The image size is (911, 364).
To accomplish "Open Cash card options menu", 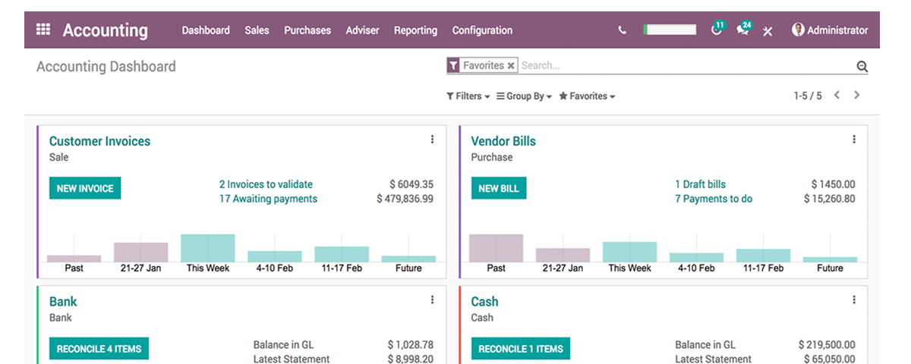I will (853, 300).
